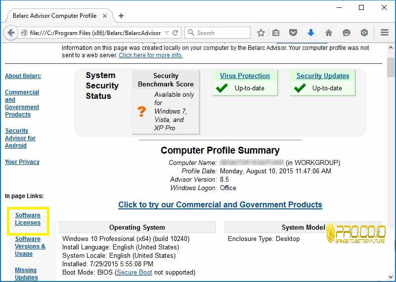Click the globe site identity icon
This screenshot has width=396, height=282.
click(x=24, y=33)
